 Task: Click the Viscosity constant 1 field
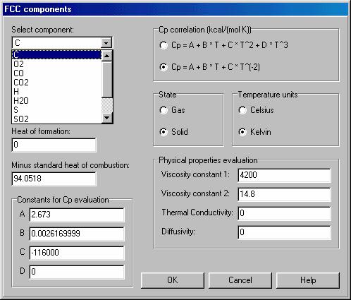284,175
